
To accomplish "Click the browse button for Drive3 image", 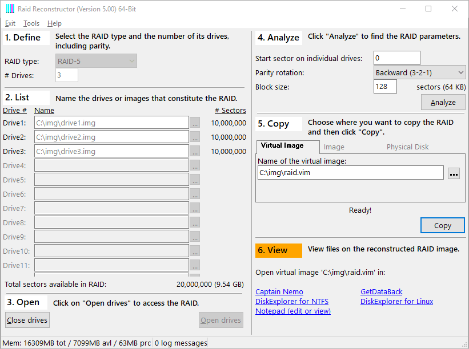I will pyautogui.click(x=195, y=151).
